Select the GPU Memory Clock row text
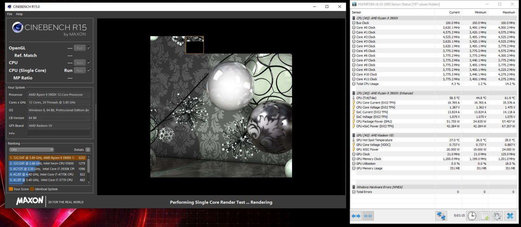Screen dimensions: 521x227 click(x=369, y=159)
